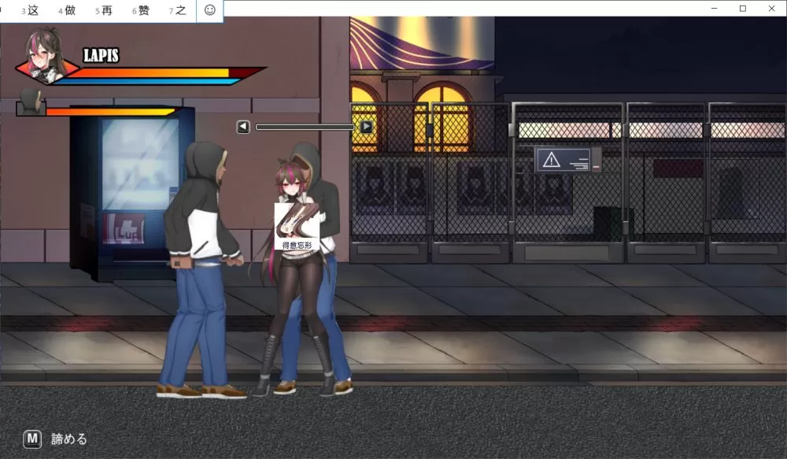Click Lapis's orange health bar

click(x=150, y=72)
